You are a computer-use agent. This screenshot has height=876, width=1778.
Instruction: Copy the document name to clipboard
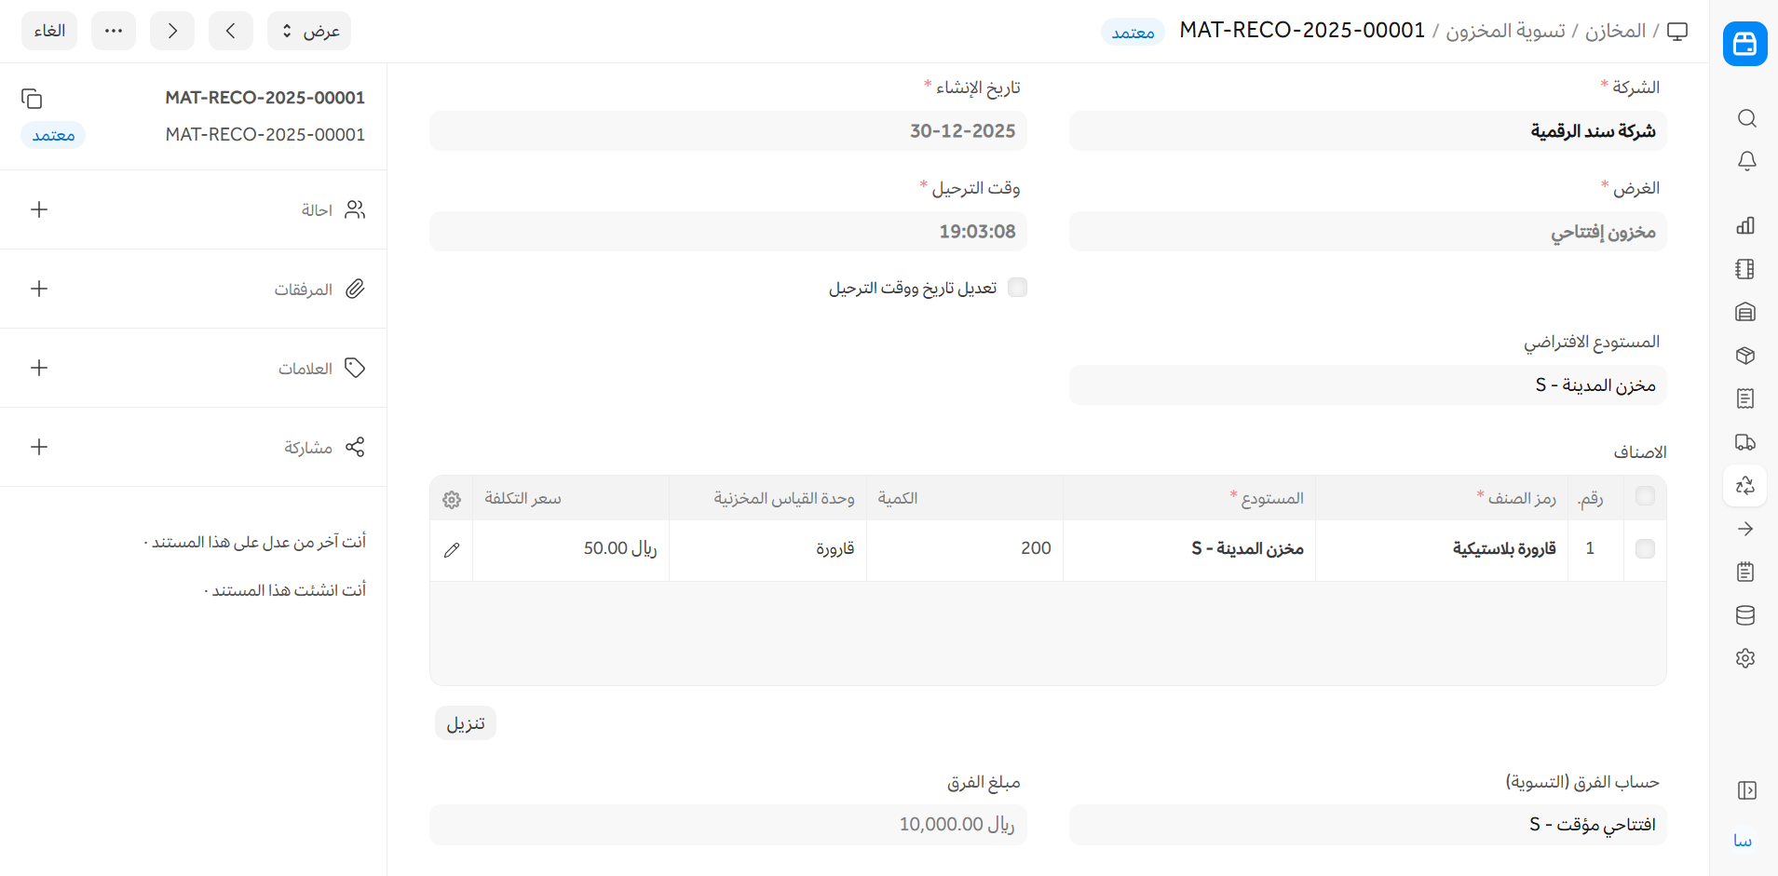tap(32, 99)
